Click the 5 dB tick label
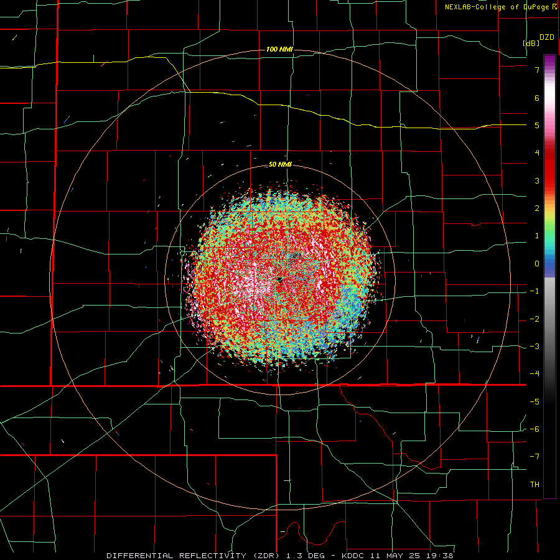This screenshot has width=560, height=560. tap(537, 125)
